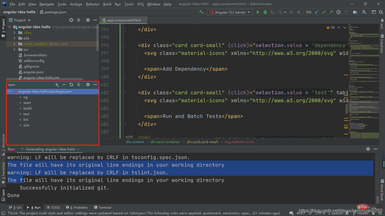Select angular.json in the project tree
Viewport: 385px width, 216px height.
[33, 72]
